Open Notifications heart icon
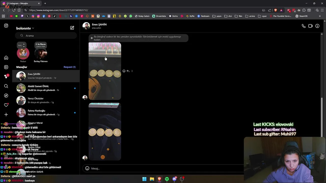 (x=6, y=105)
